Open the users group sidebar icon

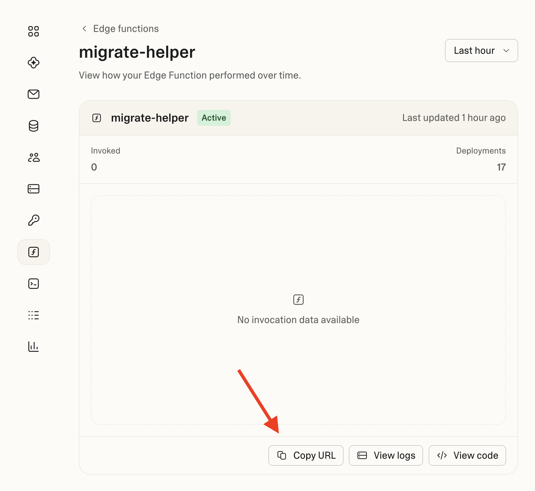tap(34, 157)
